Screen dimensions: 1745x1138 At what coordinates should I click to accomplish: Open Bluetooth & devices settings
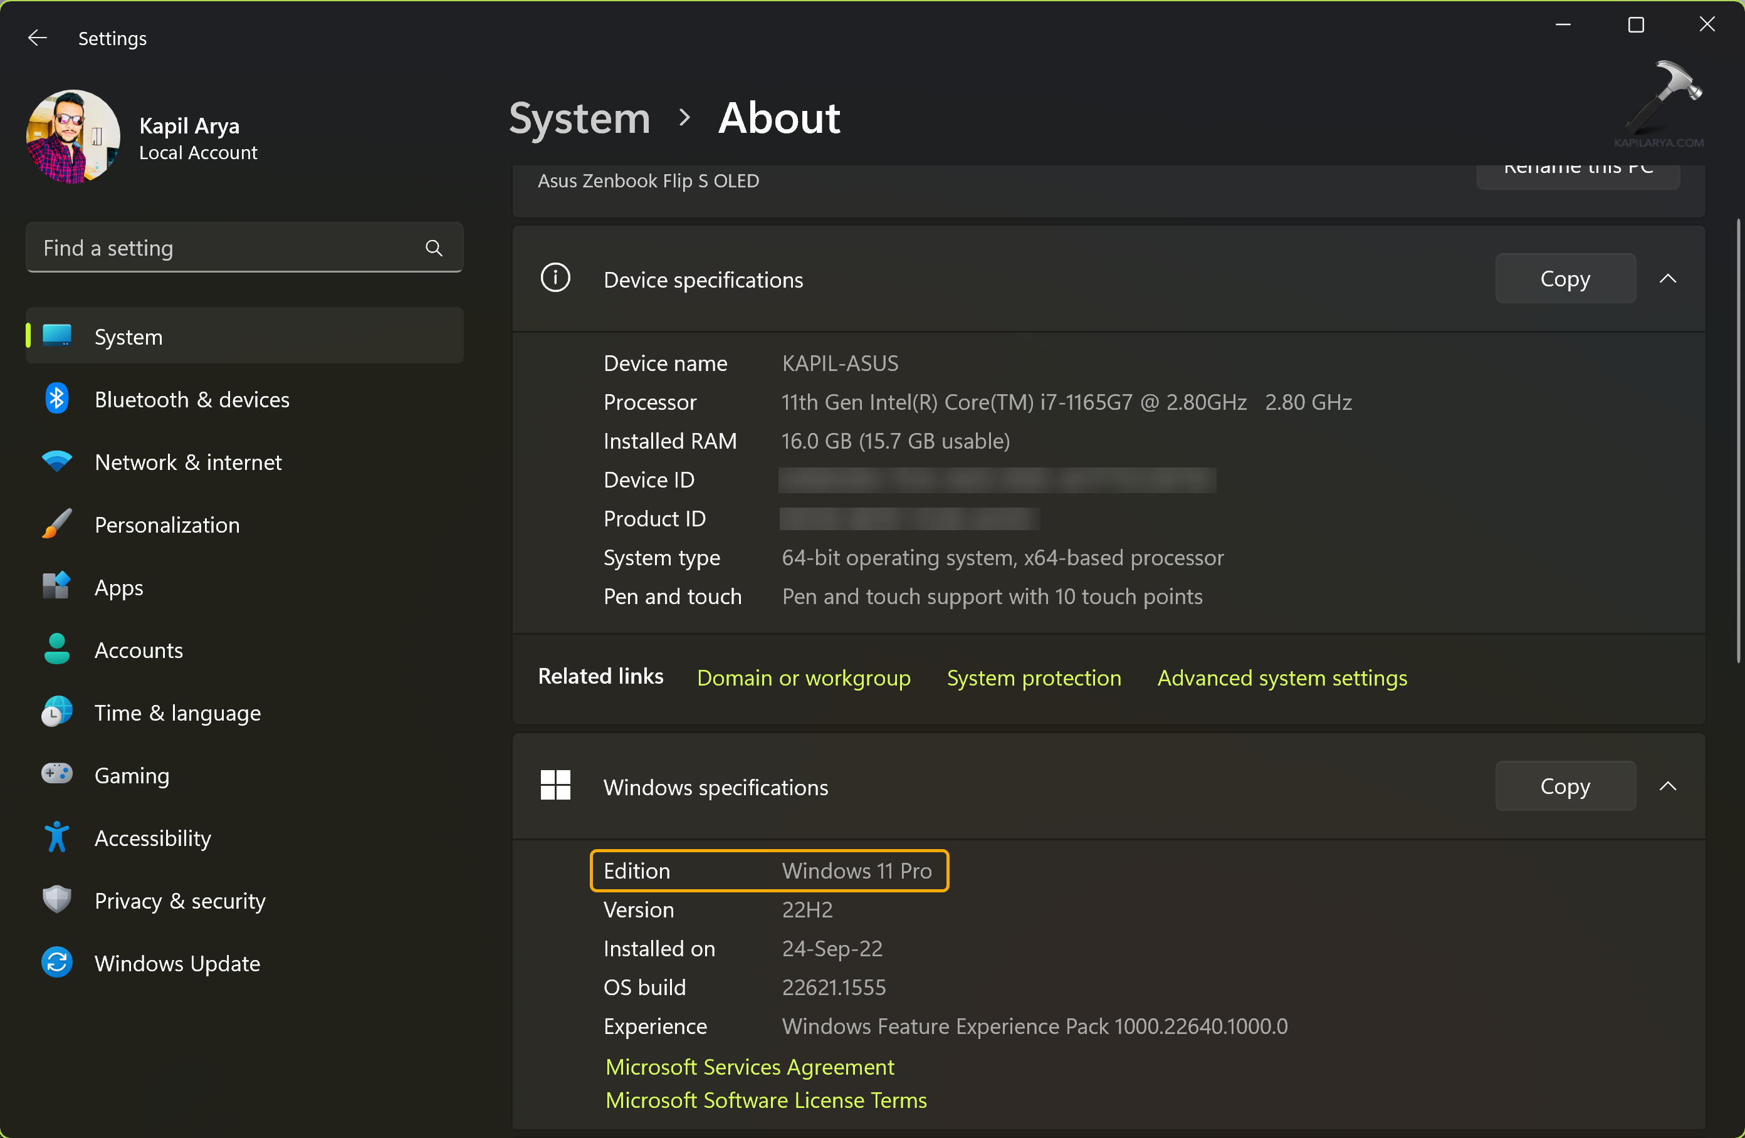[x=191, y=399]
